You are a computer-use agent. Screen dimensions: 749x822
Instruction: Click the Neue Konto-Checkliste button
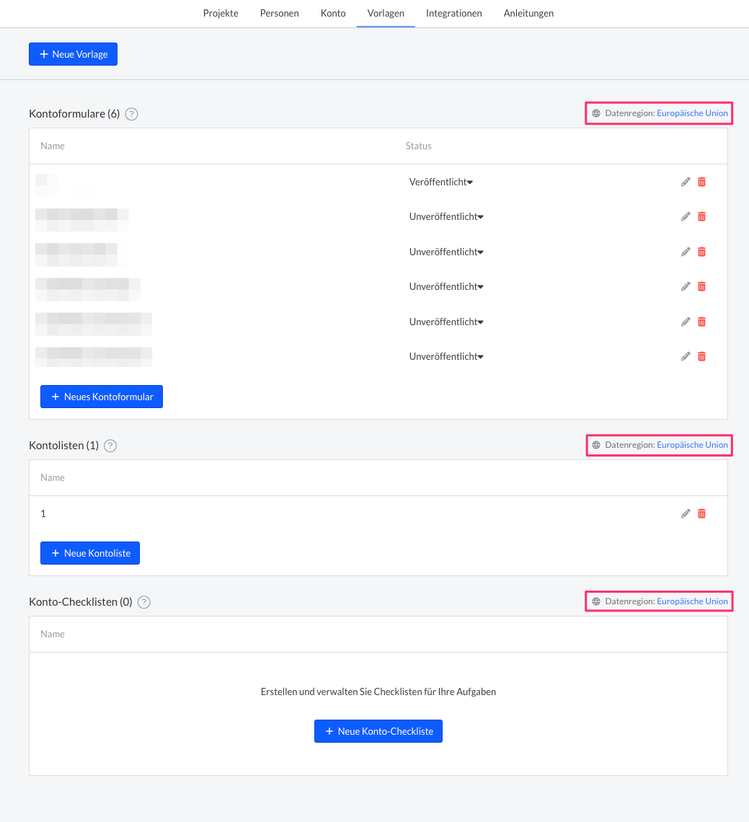(x=378, y=731)
